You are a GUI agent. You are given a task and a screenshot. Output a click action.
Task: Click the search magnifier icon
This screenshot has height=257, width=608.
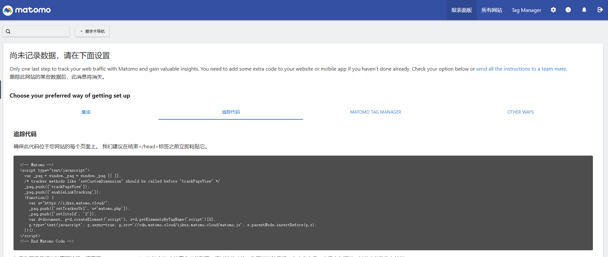tap(8, 31)
